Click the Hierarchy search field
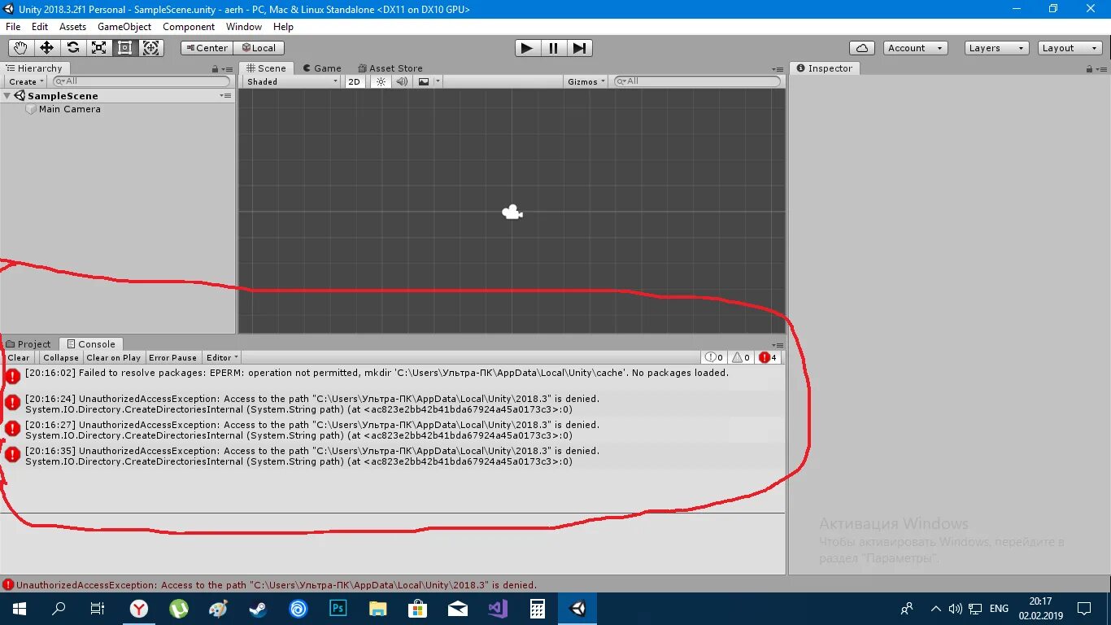The width and height of the screenshot is (1111, 625). (142, 81)
